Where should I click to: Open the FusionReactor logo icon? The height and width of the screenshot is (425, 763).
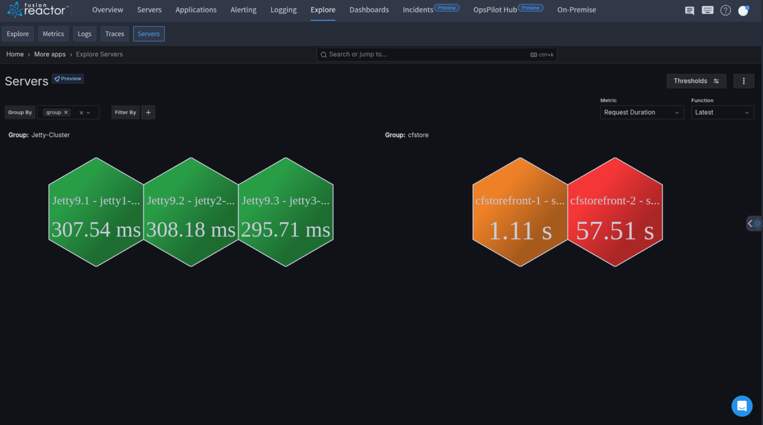pyautogui.click(x=15, y=8)
